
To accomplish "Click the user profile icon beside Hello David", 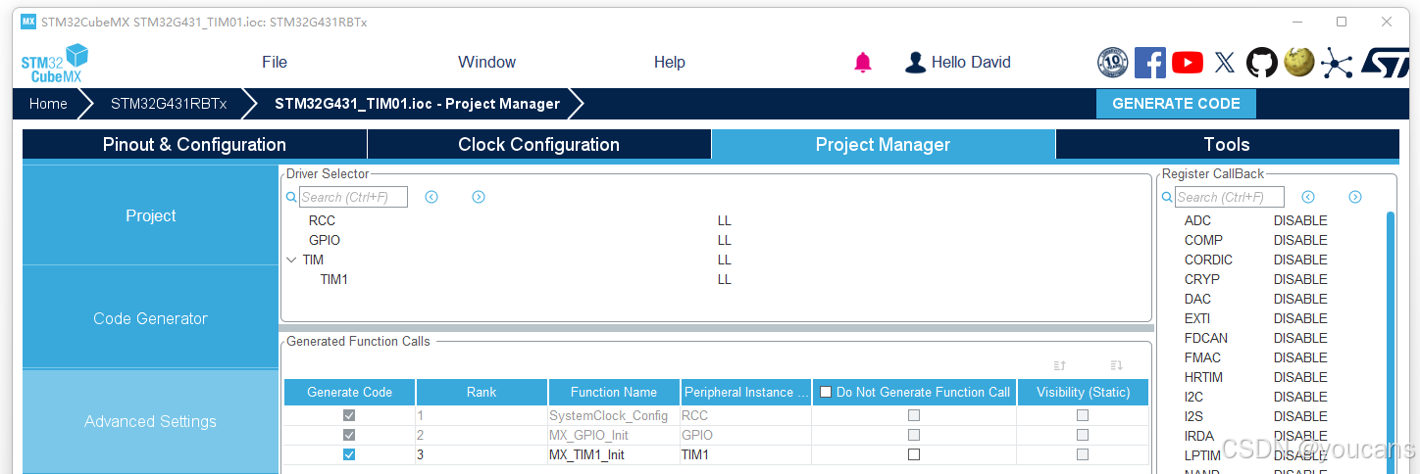I will pos(915,63).
